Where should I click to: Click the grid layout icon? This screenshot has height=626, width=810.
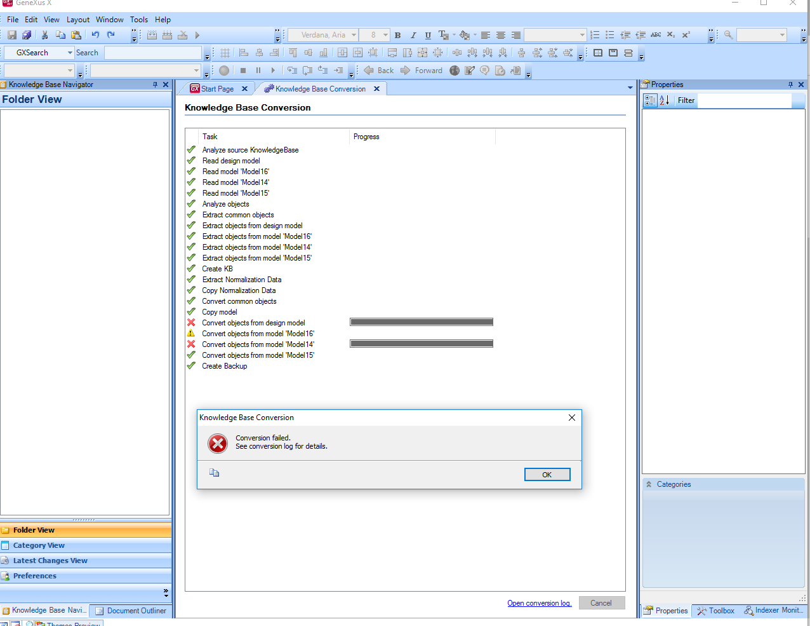(x=225, y=53)
